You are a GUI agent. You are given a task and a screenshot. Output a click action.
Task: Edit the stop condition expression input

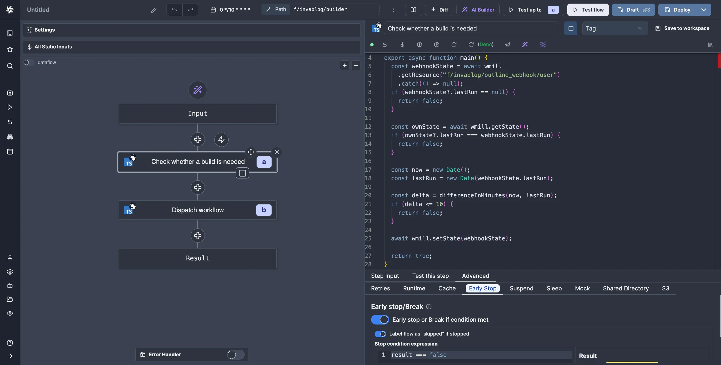(480, 355)
